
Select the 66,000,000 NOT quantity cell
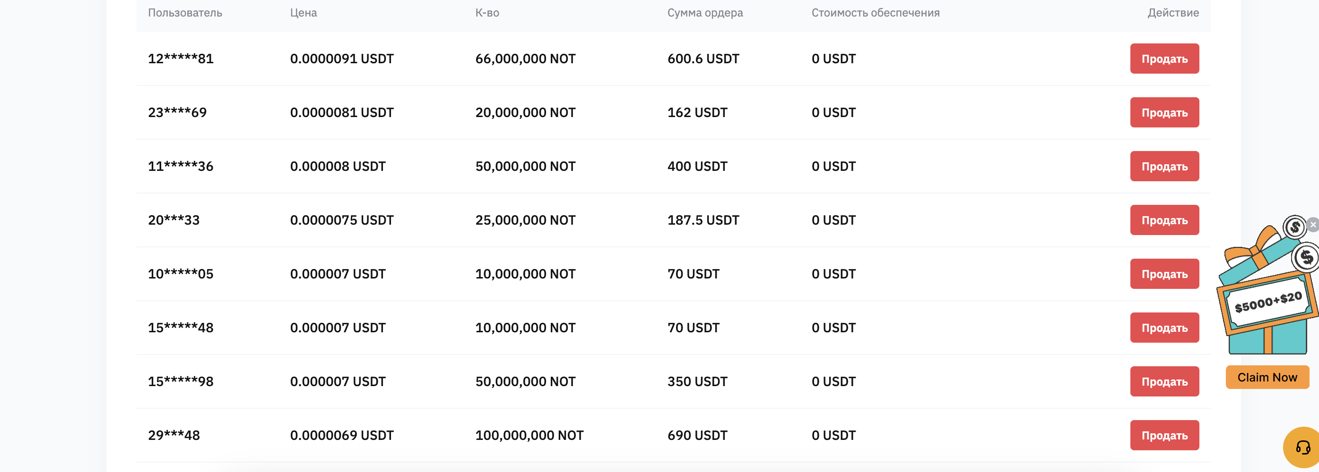coord(525,59)
